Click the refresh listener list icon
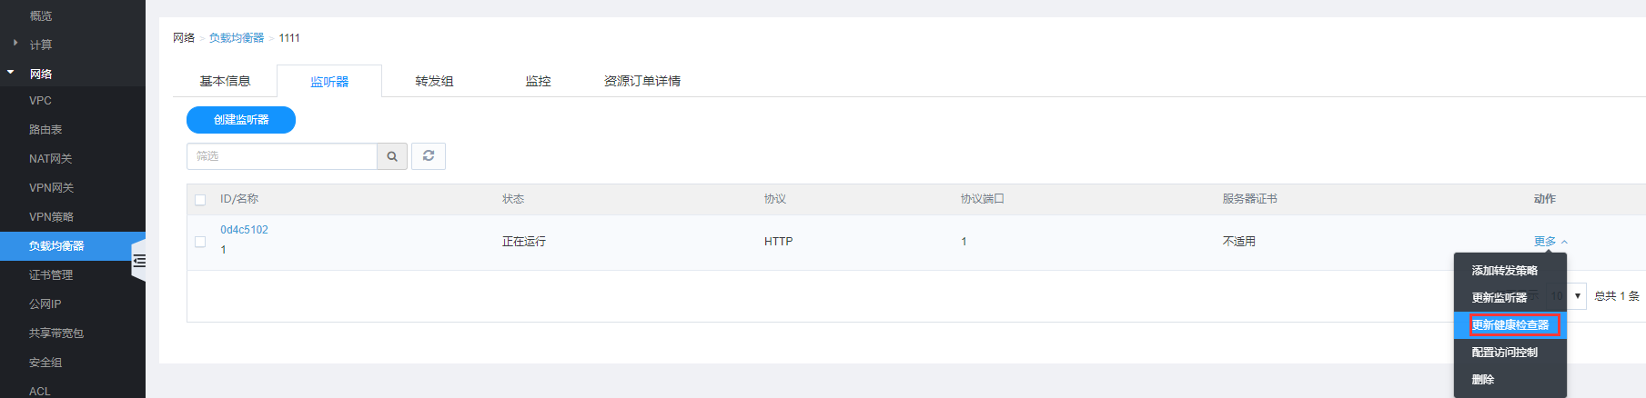Viewport: 1646px width, 398px height. coord(429,156)
